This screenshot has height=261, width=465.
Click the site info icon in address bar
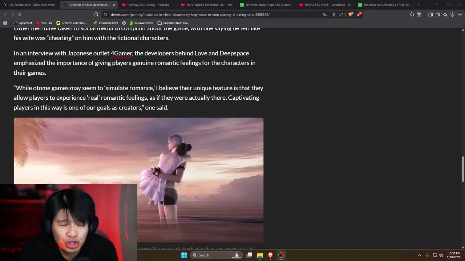[105, 14]
